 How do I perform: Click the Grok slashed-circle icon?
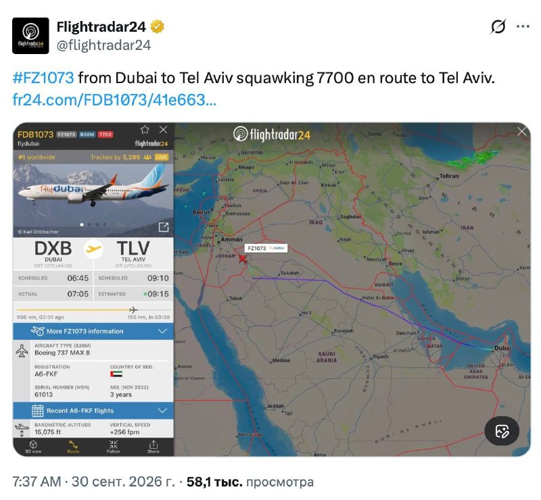click(x=498, y=26)
